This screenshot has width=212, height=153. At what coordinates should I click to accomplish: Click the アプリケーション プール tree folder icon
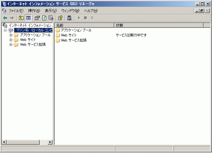16,35
